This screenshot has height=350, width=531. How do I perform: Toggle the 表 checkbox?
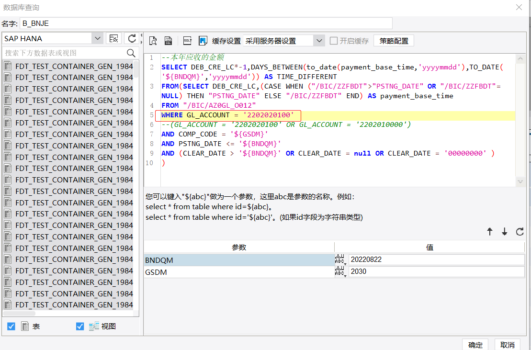click(x=11, y=327)
